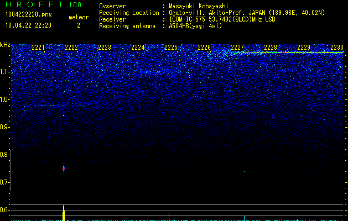Select the ICOM IC-575 53.7492 MHz USB text
Viewport: 348px width, 221px height.
[222, 19]
